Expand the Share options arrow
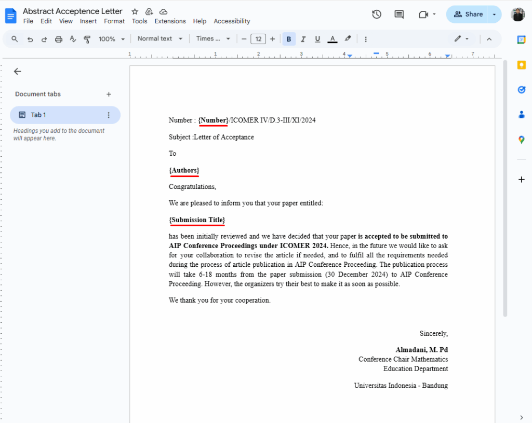 pos(494,14)
